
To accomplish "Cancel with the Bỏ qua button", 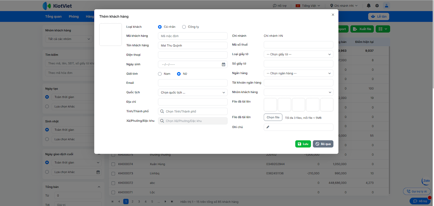I will point(323,144).
